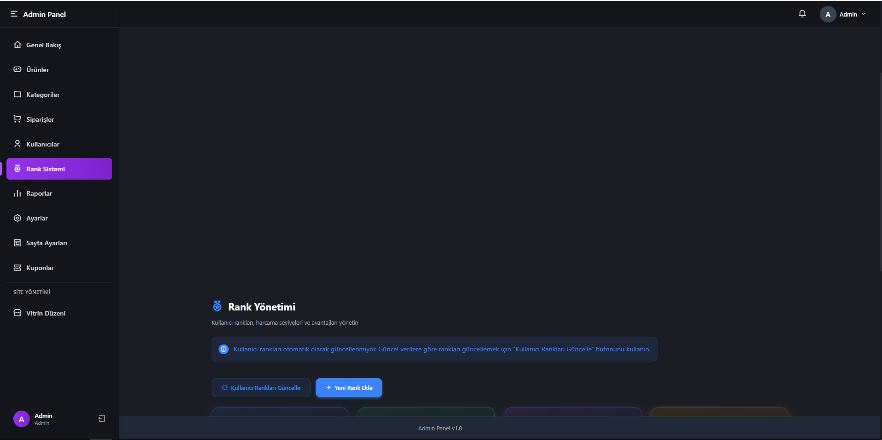Click the purple Admin avatar in sidebar footer
This screenshot has width=882, height=440.
[x=21, y=419]
